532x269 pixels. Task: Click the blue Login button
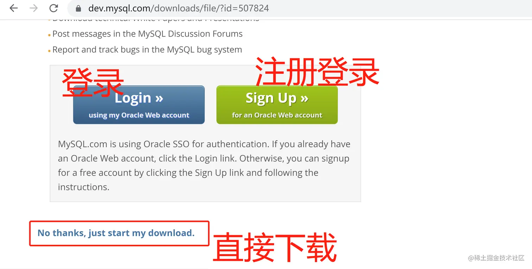[139, 105]
